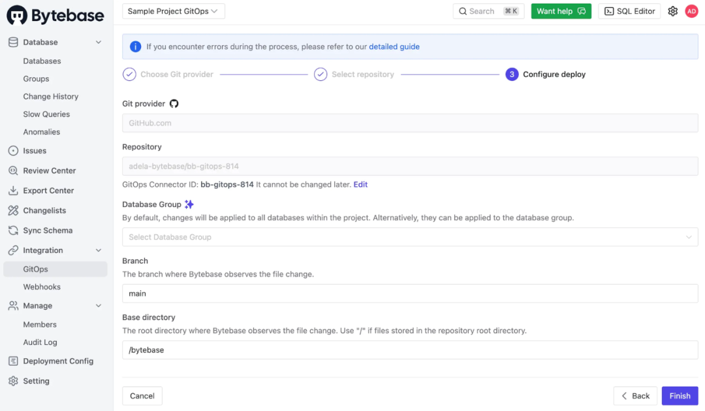705x411 pixels.
Task: Click the Cancel button
Action: coord(142,396)
